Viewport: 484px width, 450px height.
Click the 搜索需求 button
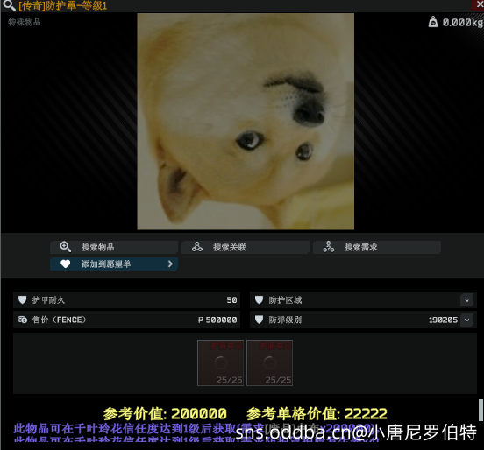(377, 247)
